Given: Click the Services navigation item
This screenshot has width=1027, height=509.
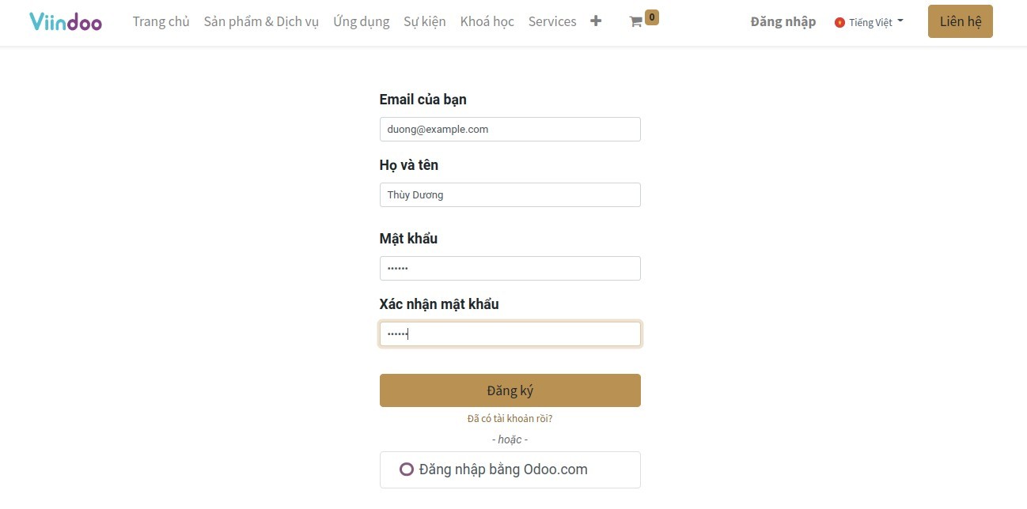Looking at the screenshot, I should click(x=551, y=21).
